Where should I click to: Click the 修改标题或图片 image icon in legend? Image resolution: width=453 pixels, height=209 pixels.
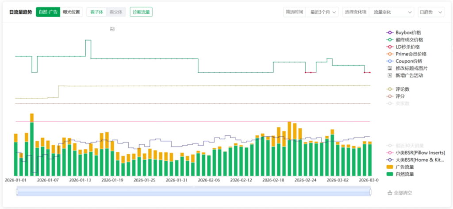(390, 68)
